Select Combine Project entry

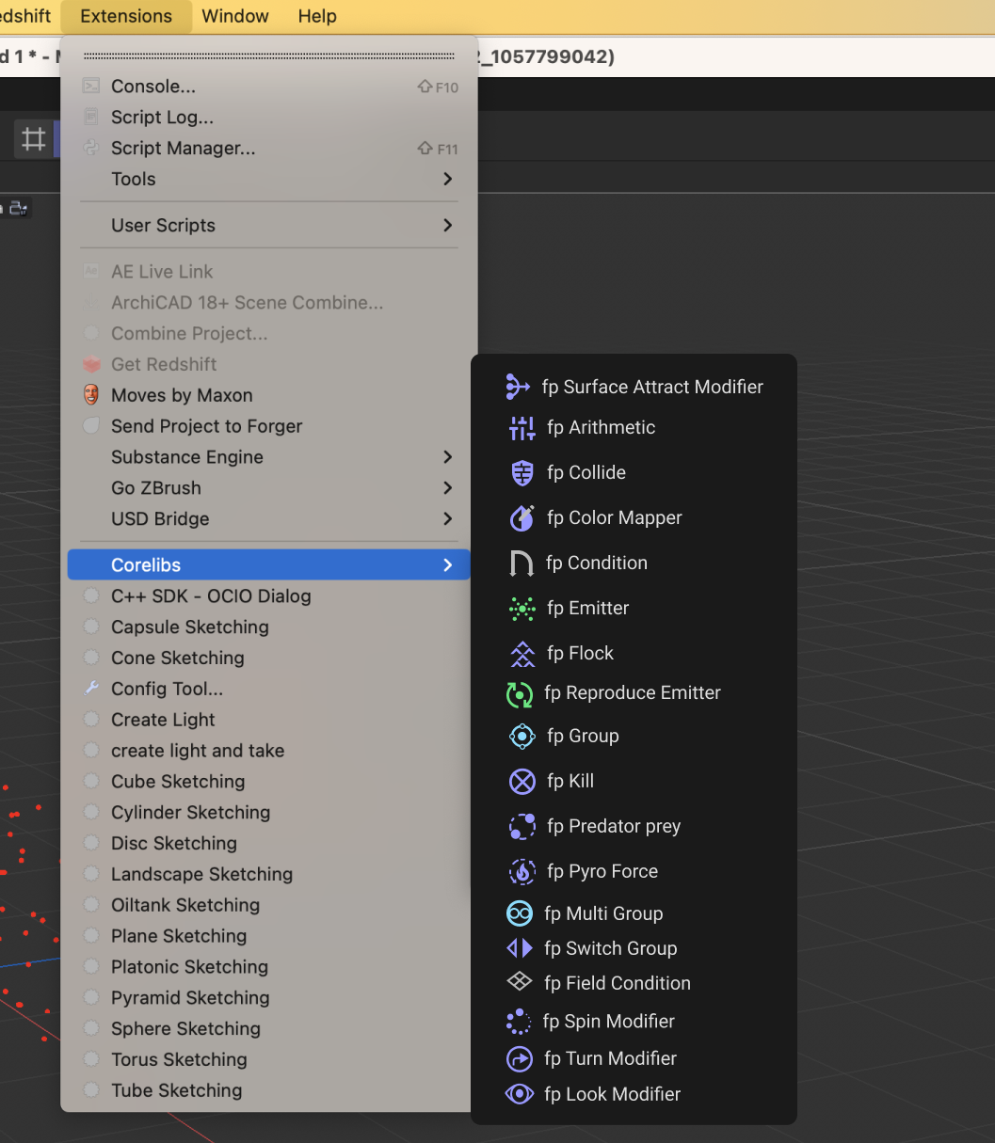[269, 334]
